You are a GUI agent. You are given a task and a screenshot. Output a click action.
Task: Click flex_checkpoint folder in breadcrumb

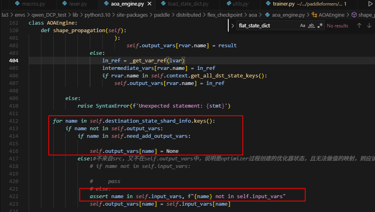(x=225, y=15)
